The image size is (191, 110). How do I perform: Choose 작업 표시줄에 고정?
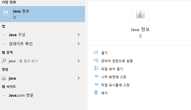pyautogui.click(x=115, y=85)
